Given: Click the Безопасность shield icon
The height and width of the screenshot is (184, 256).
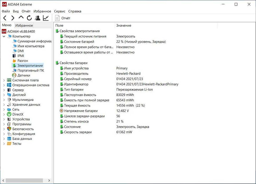Looking at the screenshot, I should [9, 129].
